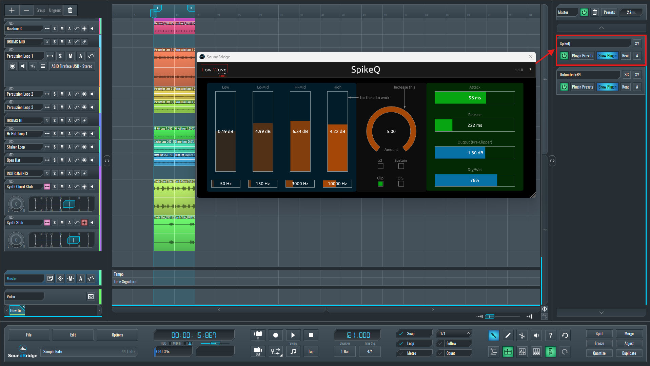Expand the DRUMS MID group chevron

click(x=47, y=42)
